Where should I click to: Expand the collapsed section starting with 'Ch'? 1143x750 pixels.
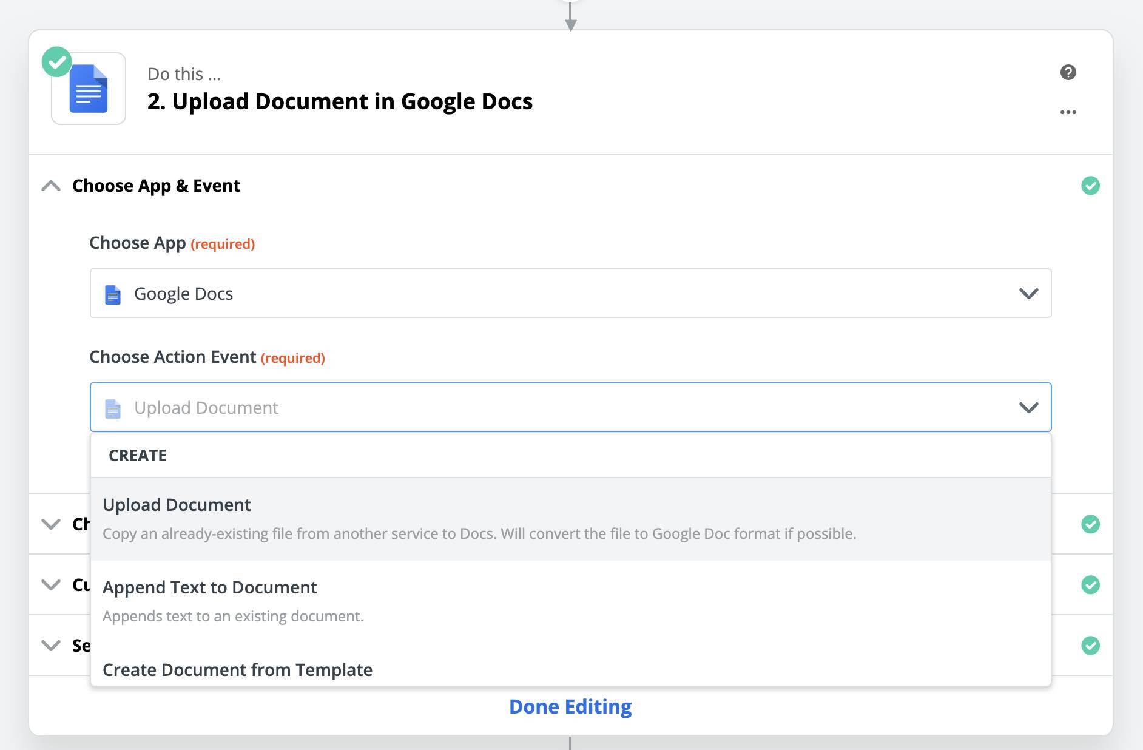click(51, 524)
